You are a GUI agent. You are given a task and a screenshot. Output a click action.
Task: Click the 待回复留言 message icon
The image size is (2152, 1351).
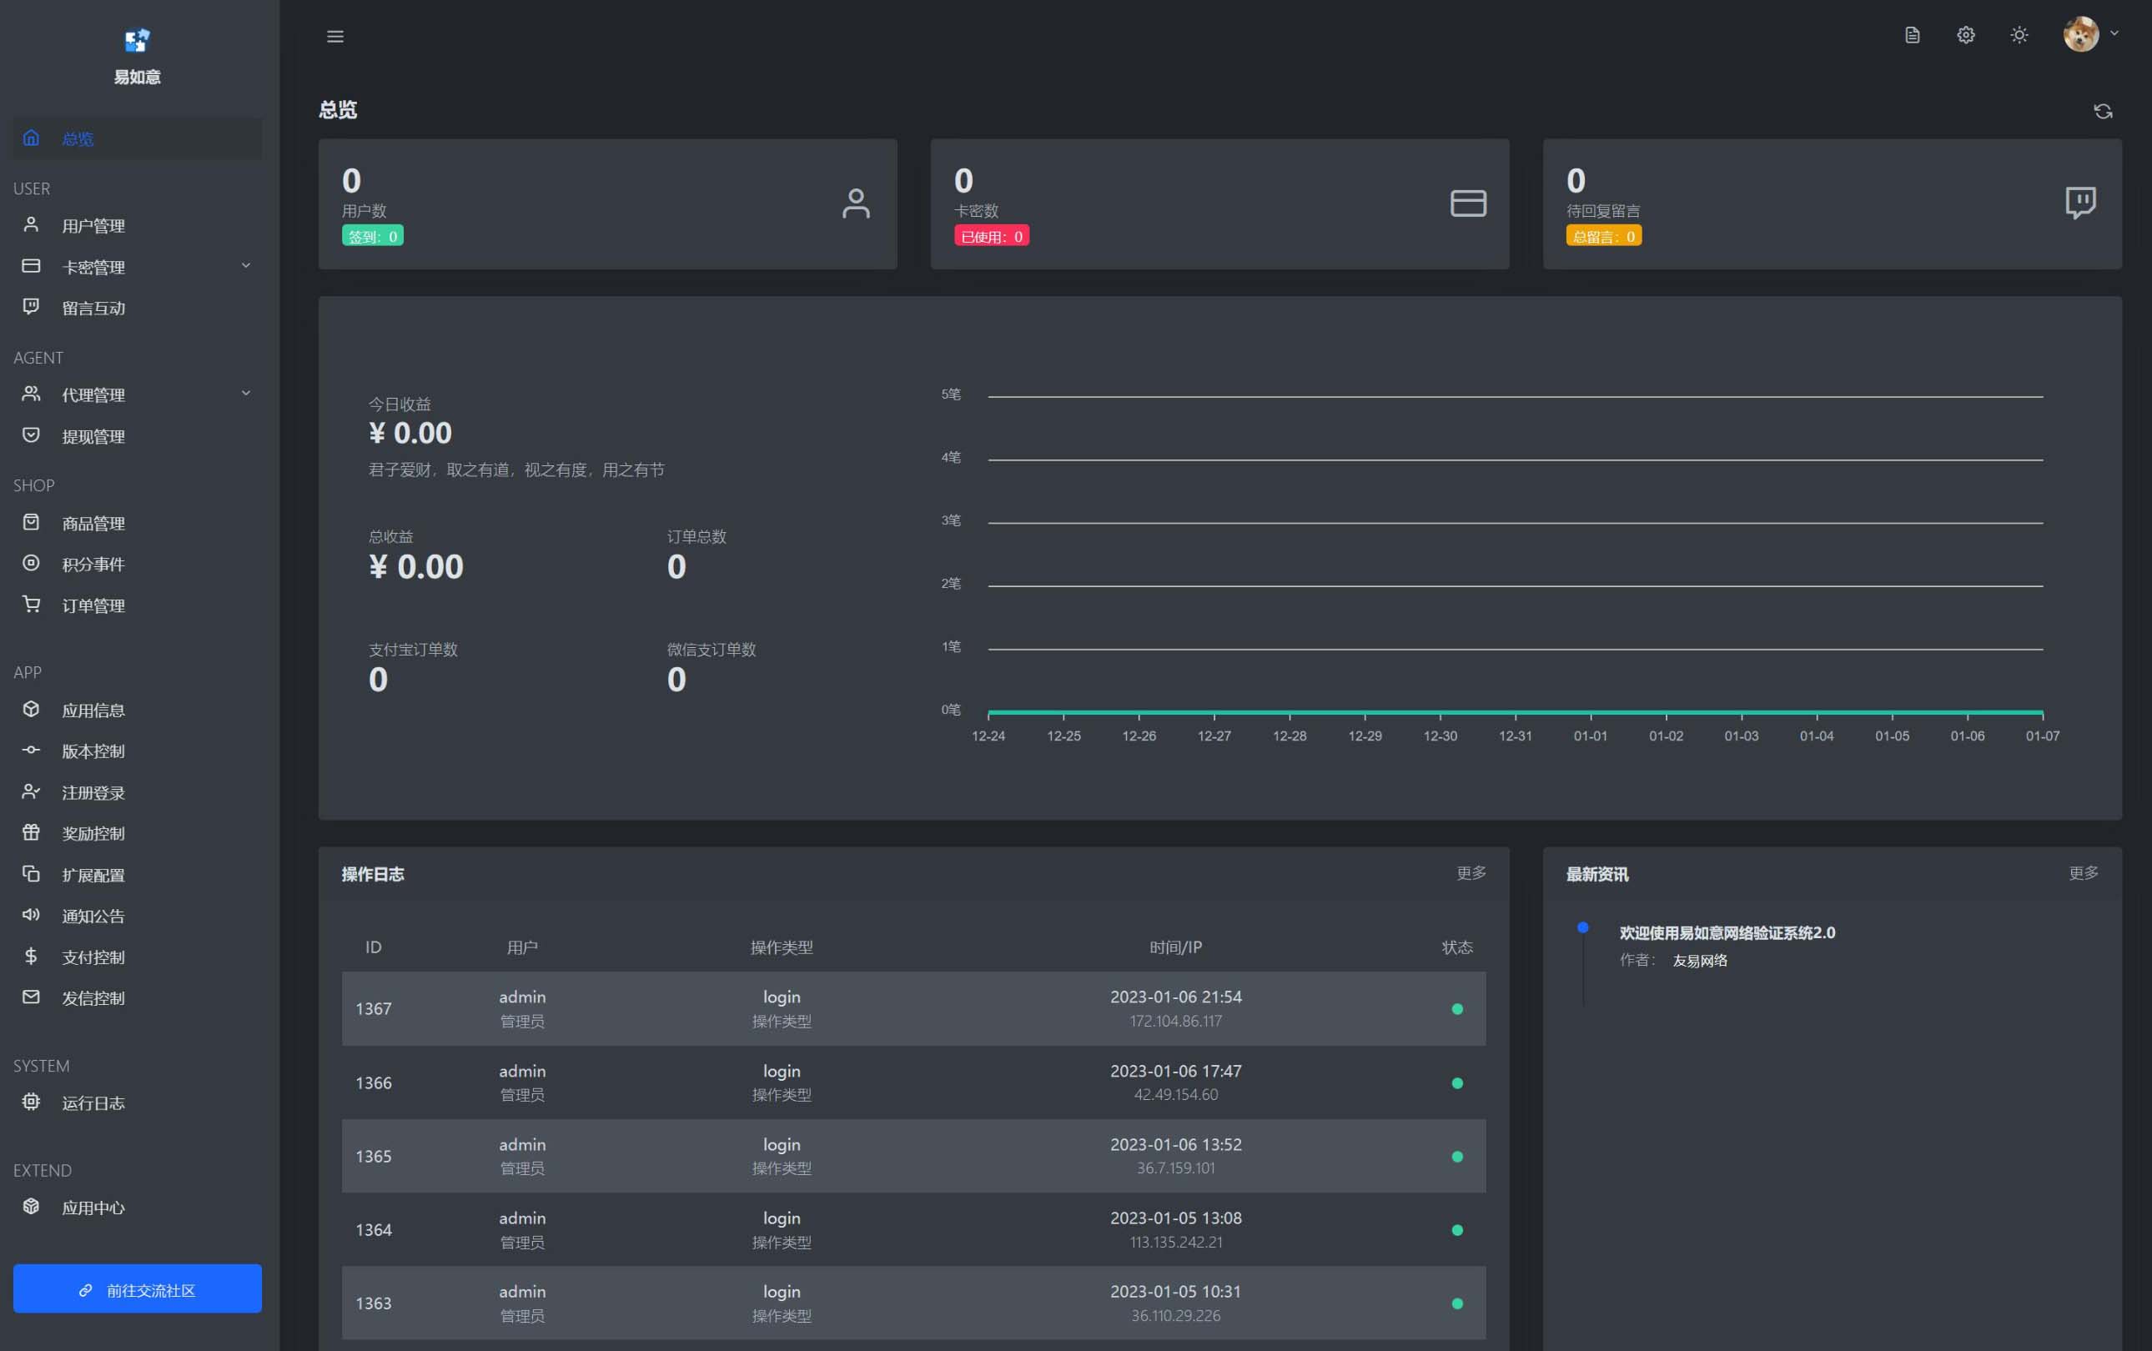pos(2080,203)
